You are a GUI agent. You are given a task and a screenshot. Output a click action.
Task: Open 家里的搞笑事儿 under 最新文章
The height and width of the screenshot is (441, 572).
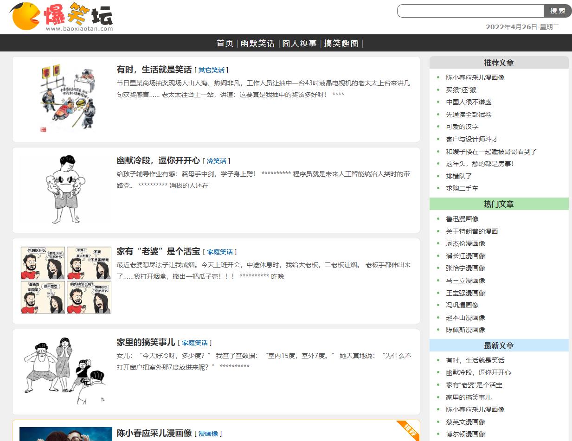pos(469,397)
